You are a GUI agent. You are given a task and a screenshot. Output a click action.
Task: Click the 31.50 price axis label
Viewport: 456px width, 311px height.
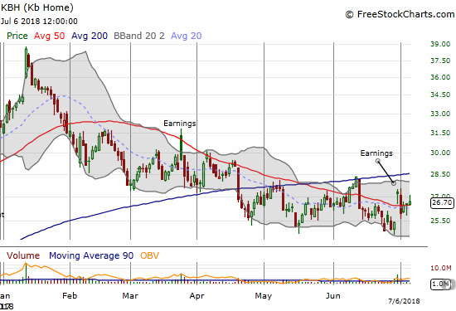[x=440, y=133]
